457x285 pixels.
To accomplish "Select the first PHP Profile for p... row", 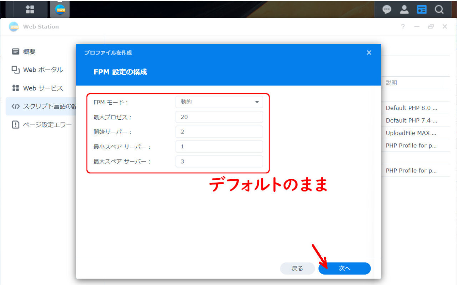I will pyautogui.click(x=416, y=145).
